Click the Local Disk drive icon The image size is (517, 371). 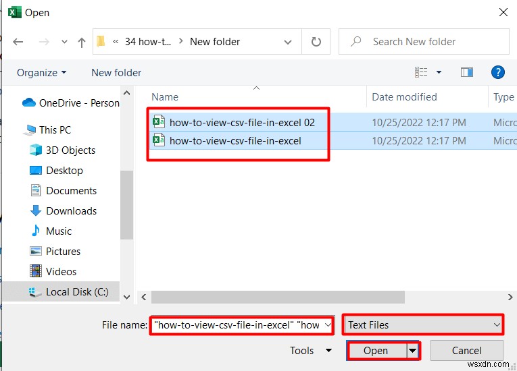tap(36, 291)
